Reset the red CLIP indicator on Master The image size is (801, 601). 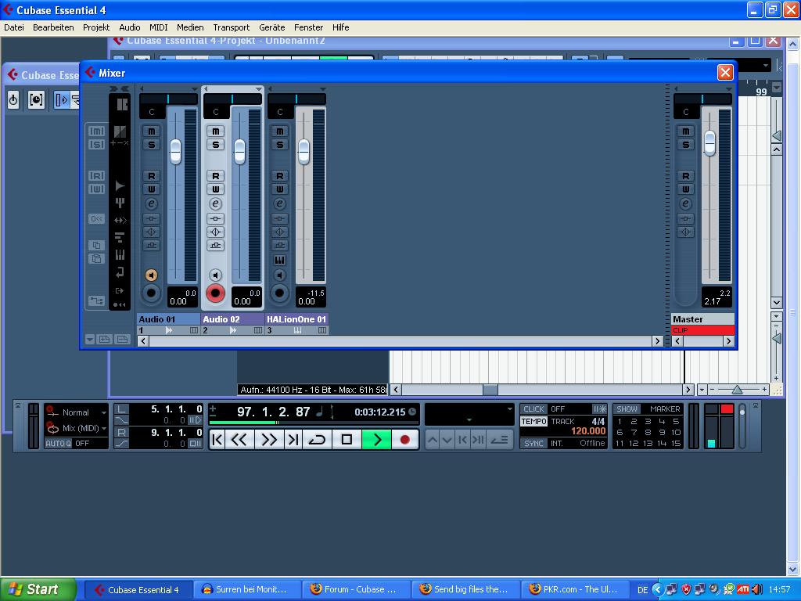[x=702, y=330]
